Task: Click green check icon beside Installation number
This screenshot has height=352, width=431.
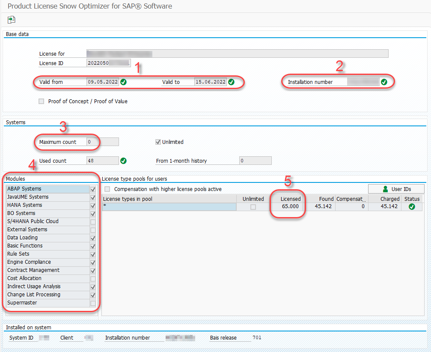Action: (x=384, y=82)
